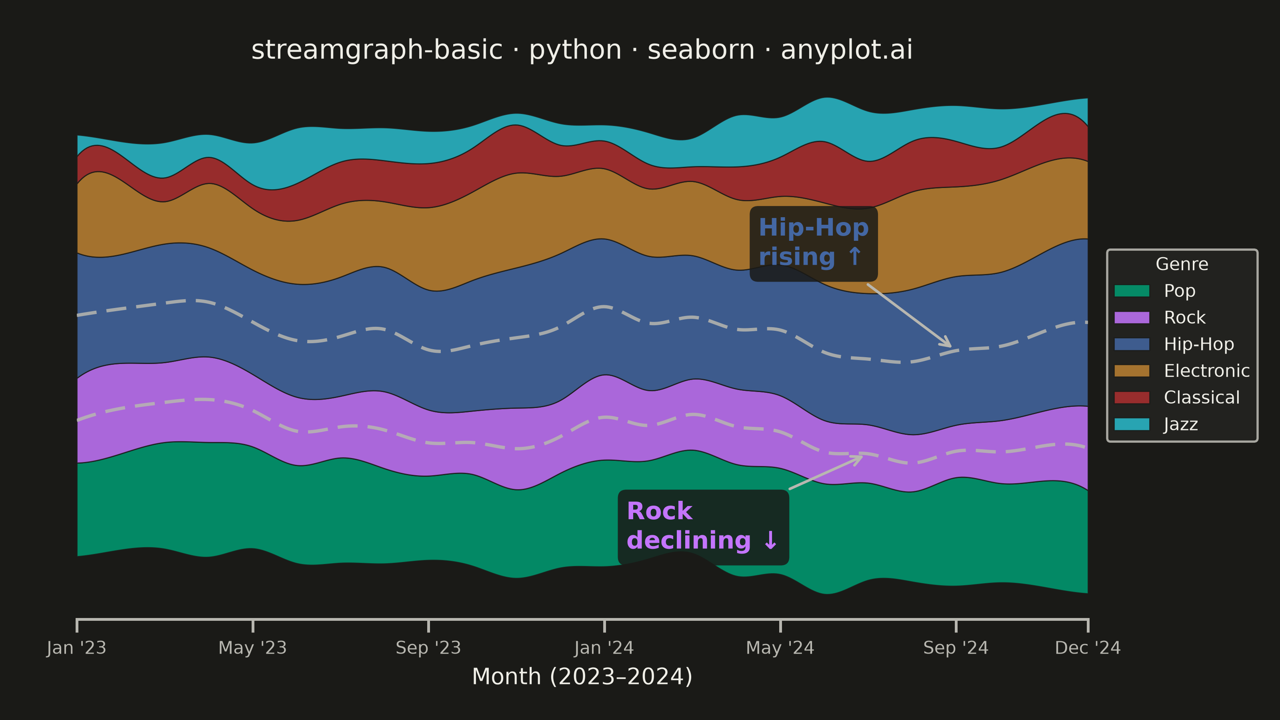Click the Classical red legend swatch
Screen dimensions: 1280x720
(x=1132, y=398)
